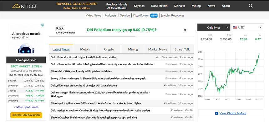Open Kitco Forum link
The height and width of the screenshot is (122, 269).
141,15
